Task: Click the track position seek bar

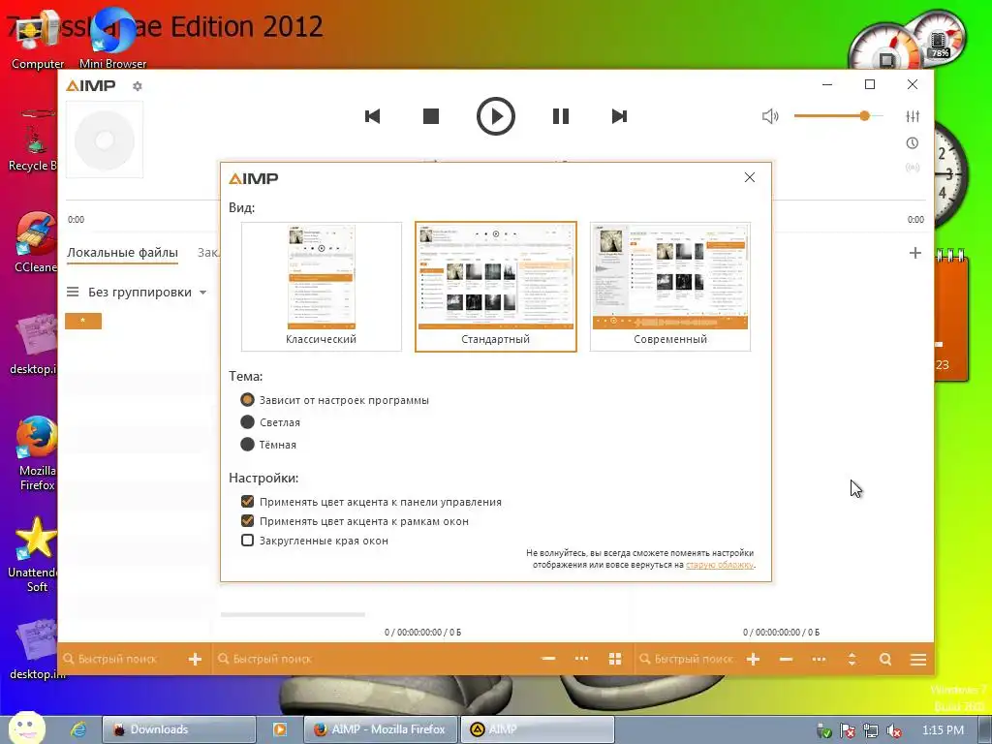Action: [495, 200]
